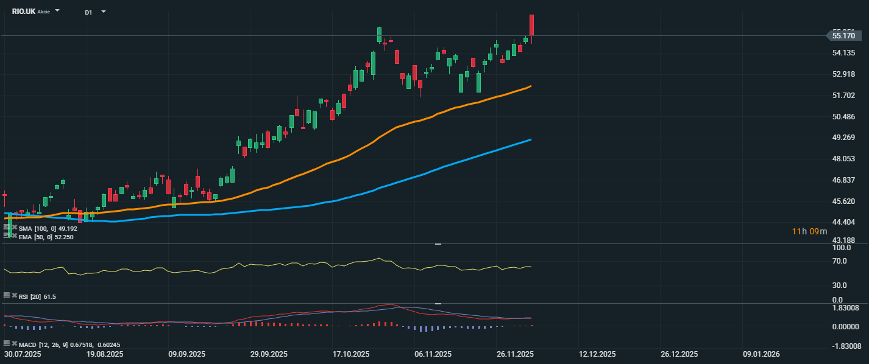The image size is (869, 364).
Task: Open MACD indicator settings icon
Action: click(x=7, y=343)
